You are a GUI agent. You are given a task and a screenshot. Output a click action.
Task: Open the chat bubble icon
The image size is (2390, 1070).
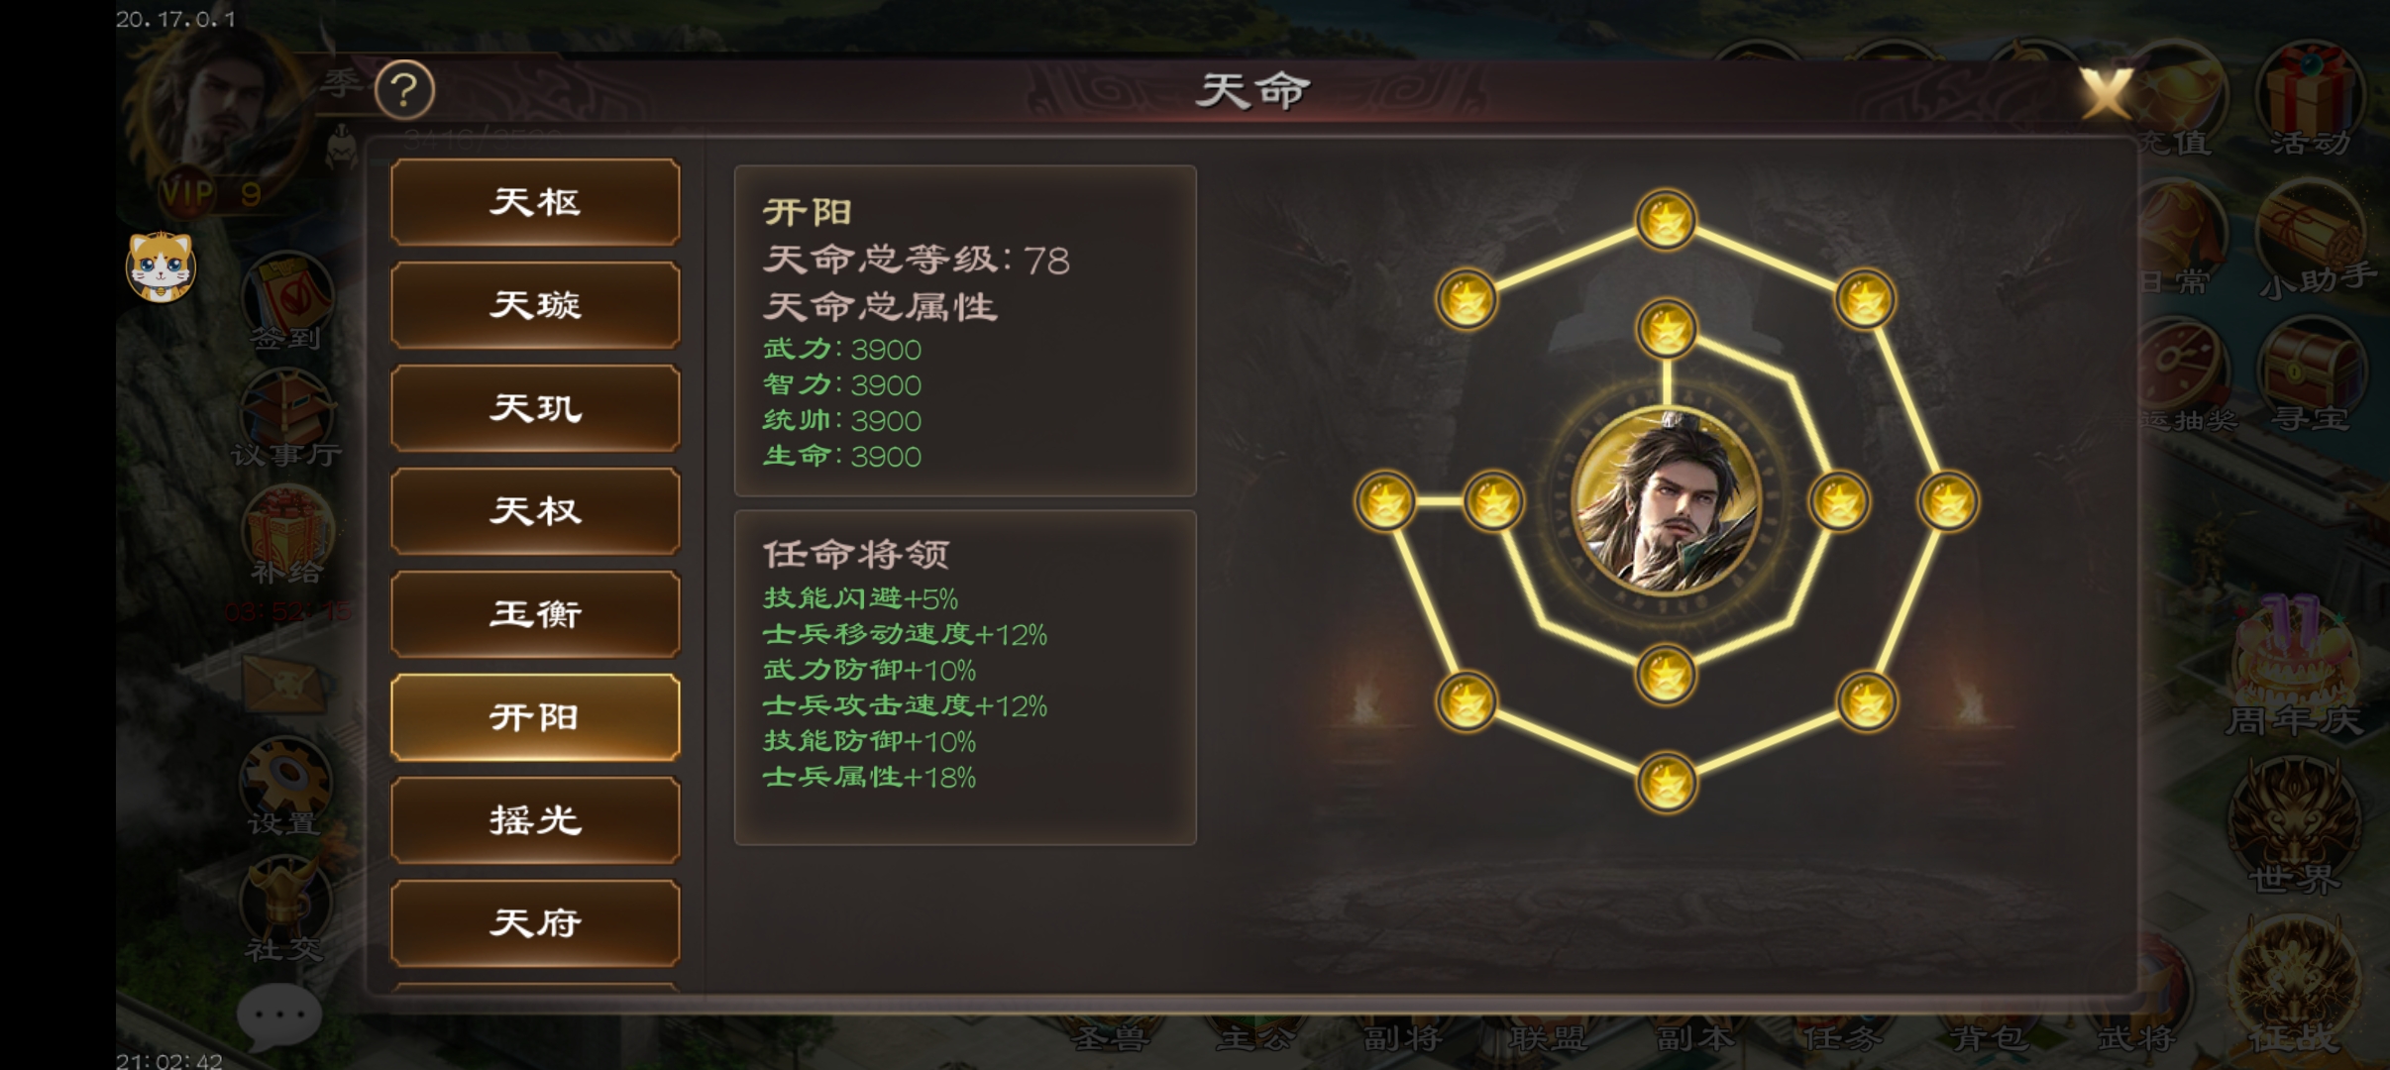(279, 1017)
